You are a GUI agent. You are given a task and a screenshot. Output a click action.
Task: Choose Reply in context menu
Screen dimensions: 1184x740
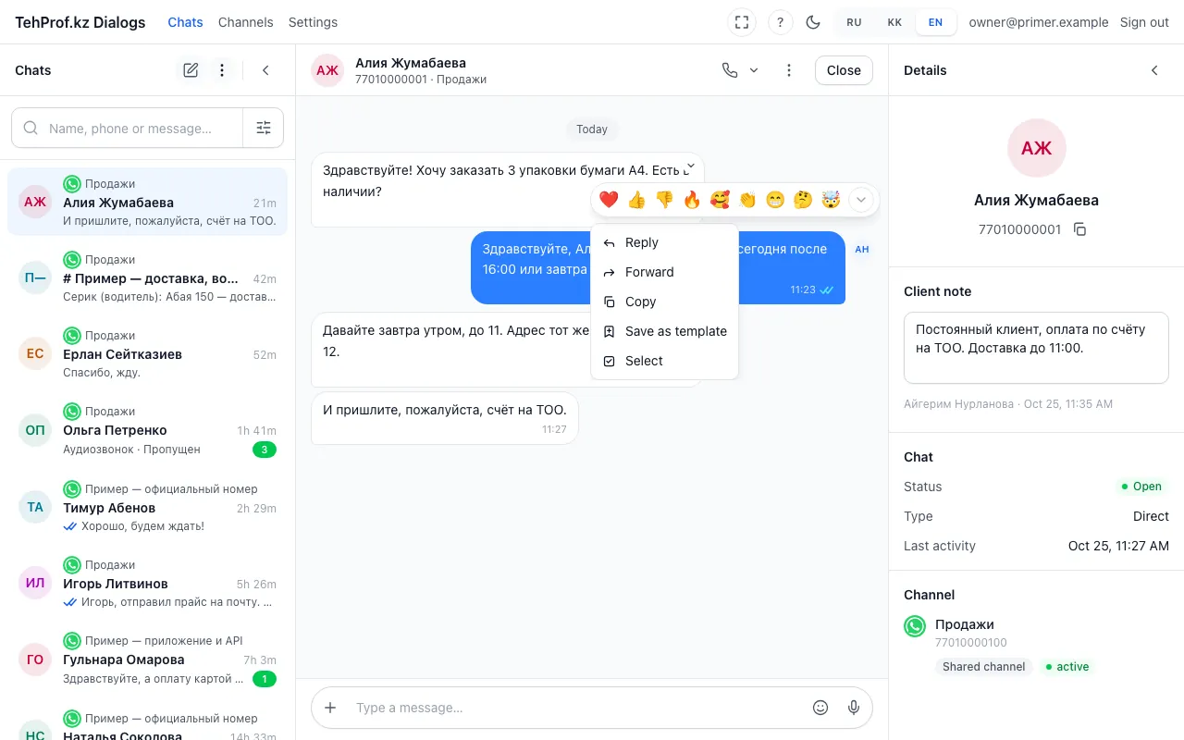[664, 242]
